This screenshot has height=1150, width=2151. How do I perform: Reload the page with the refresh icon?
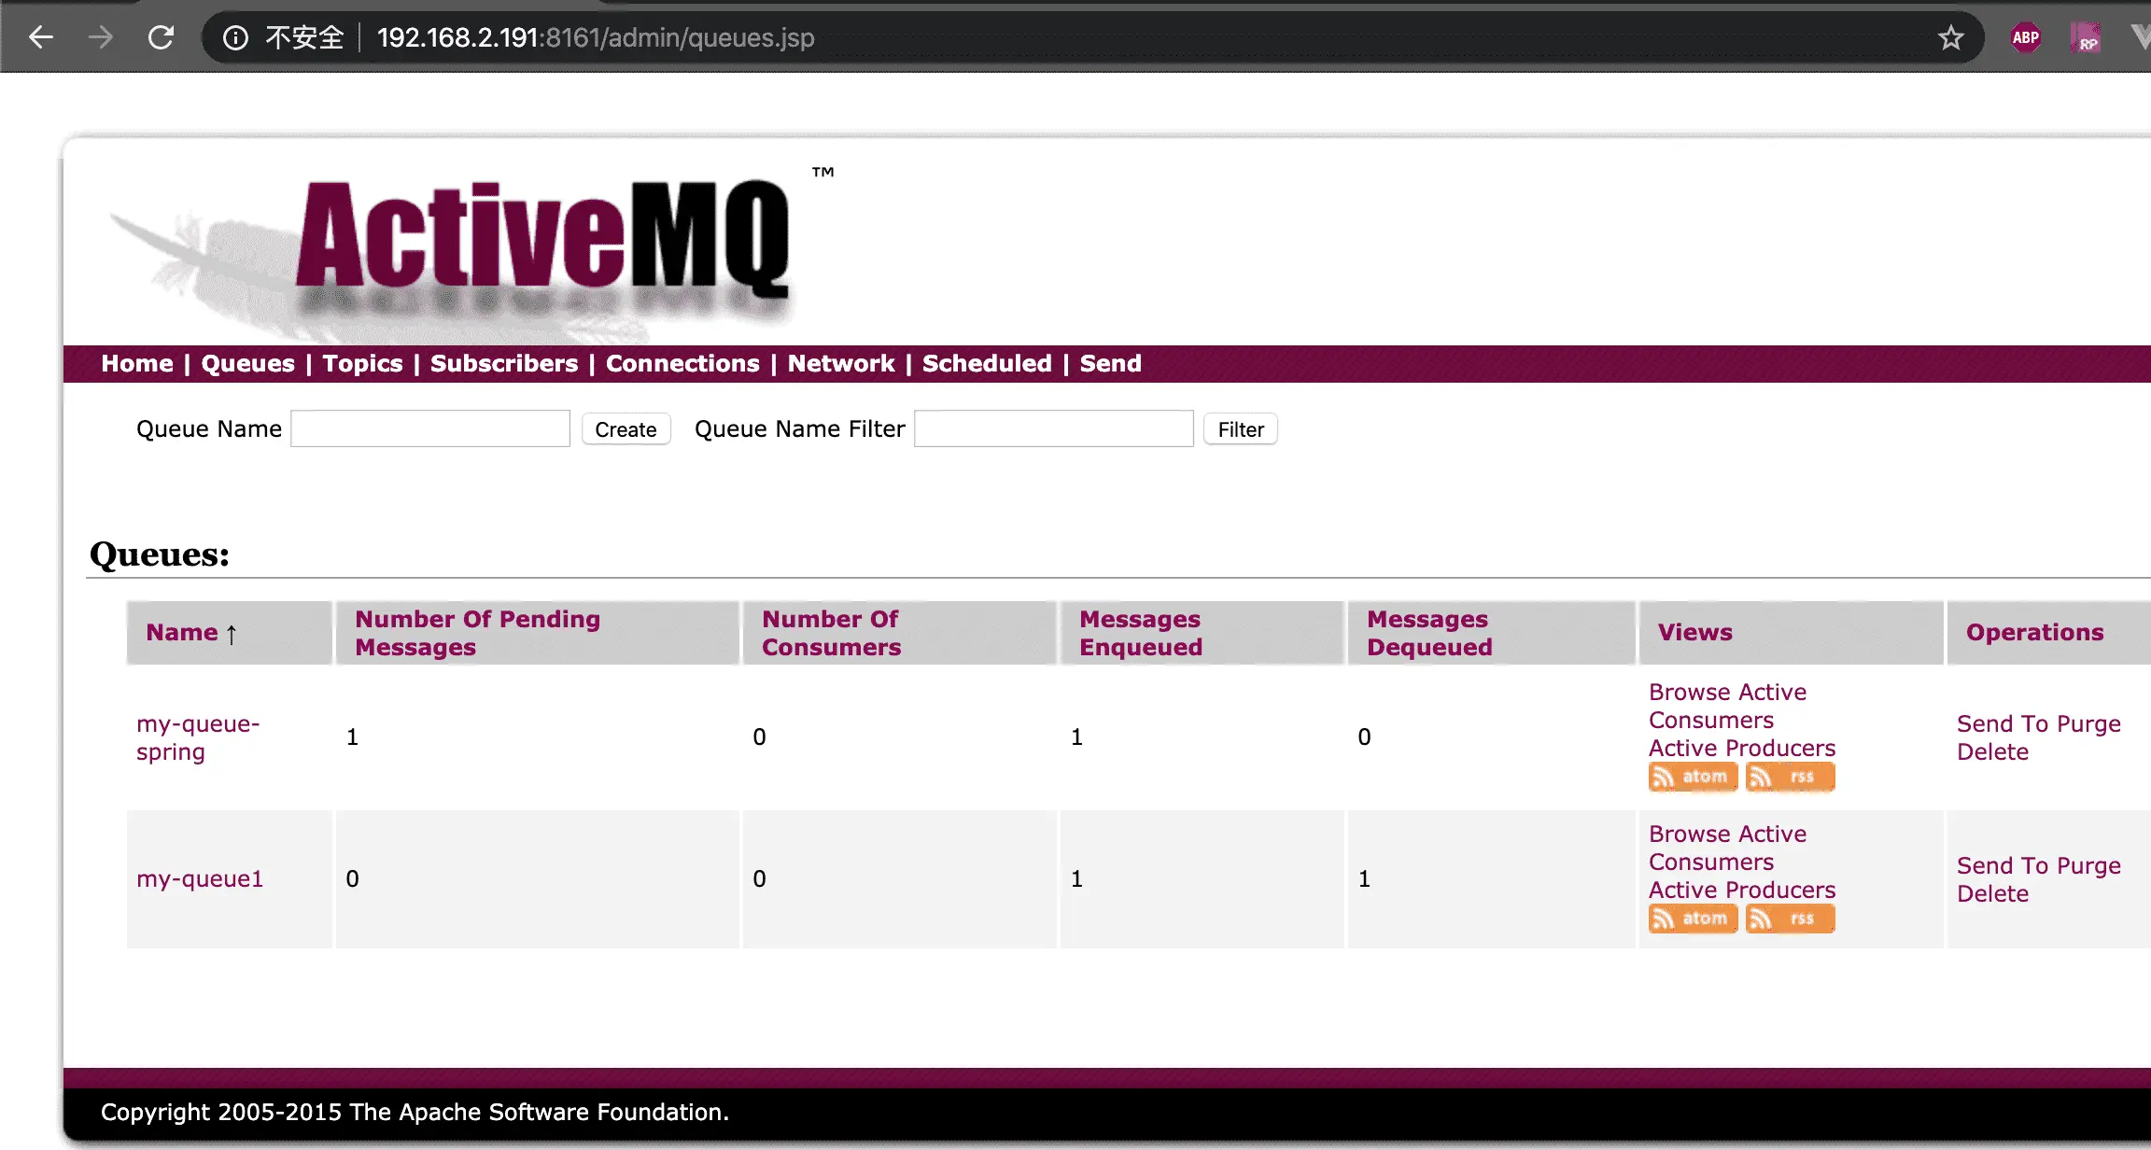[x=161, y=37]
